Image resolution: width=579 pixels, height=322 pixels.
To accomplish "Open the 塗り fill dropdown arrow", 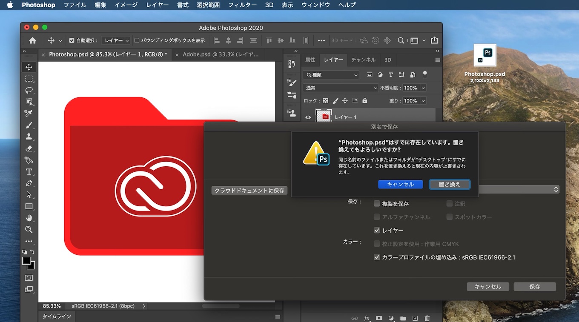I will pyautogui.click(x=423, y=101).
